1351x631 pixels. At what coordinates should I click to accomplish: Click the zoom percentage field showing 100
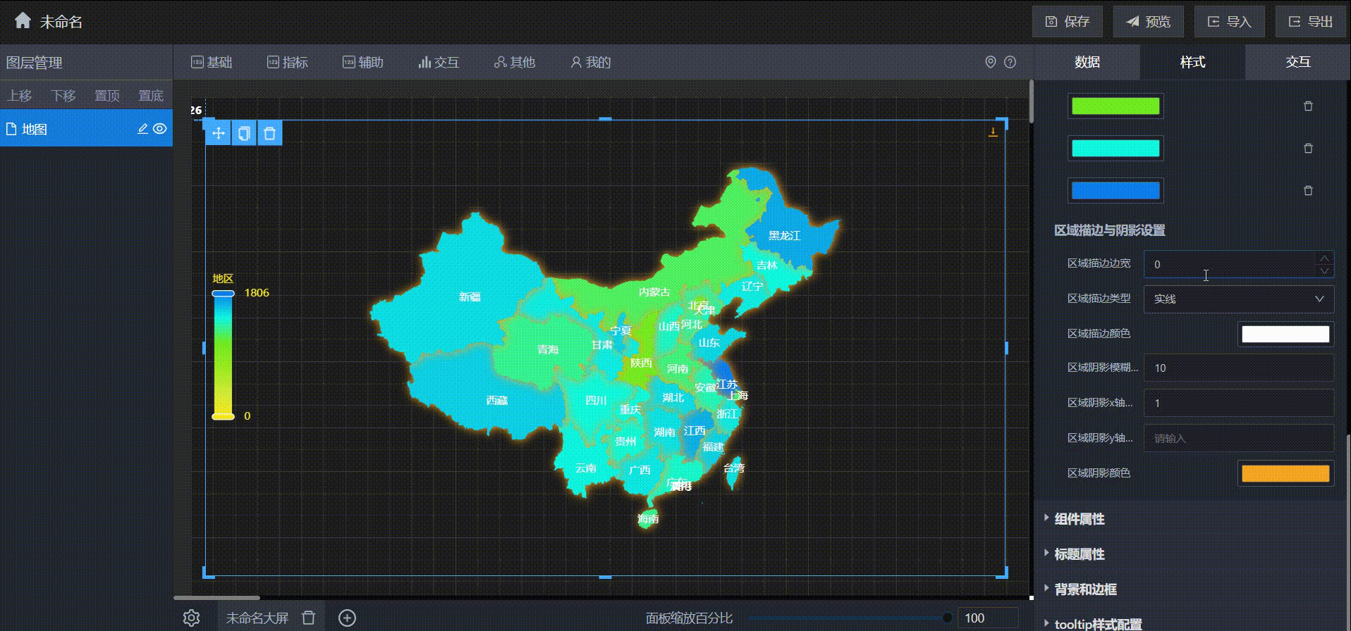tap(988, 618)
